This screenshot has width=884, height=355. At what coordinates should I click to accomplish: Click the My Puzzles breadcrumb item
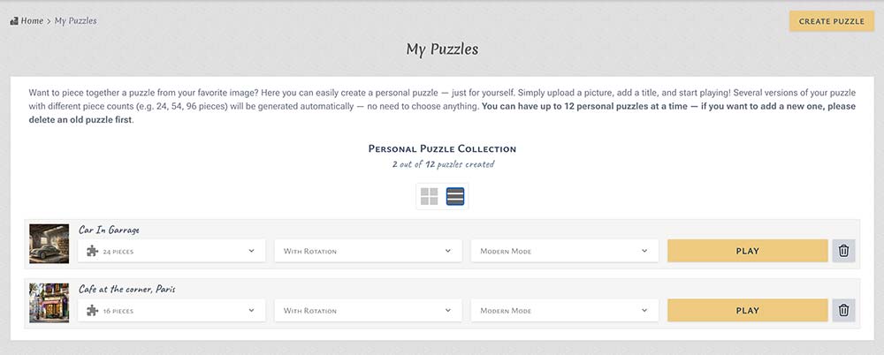(76, 20)
